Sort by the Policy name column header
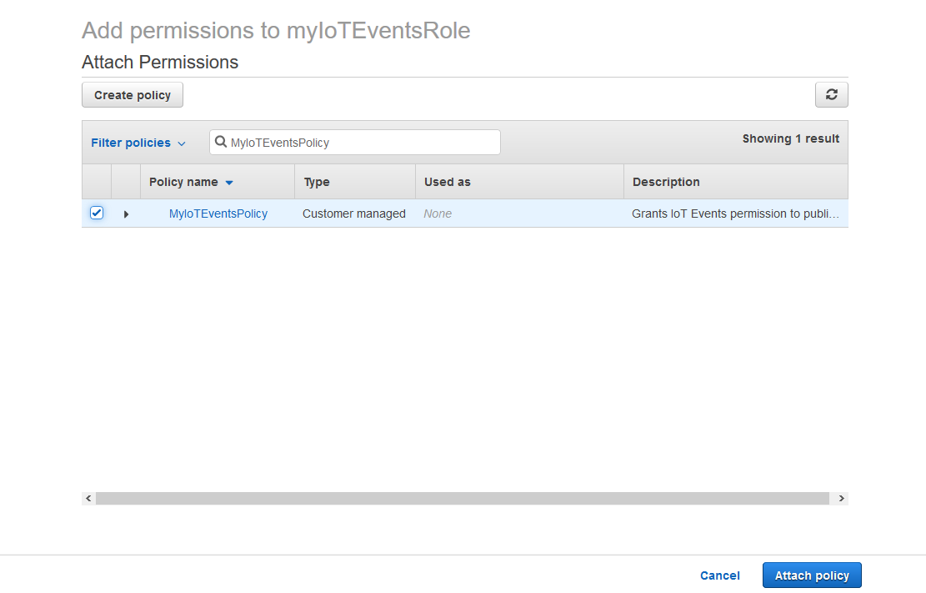The width and height of the screenshot is (926, 593). pos(183,182)
